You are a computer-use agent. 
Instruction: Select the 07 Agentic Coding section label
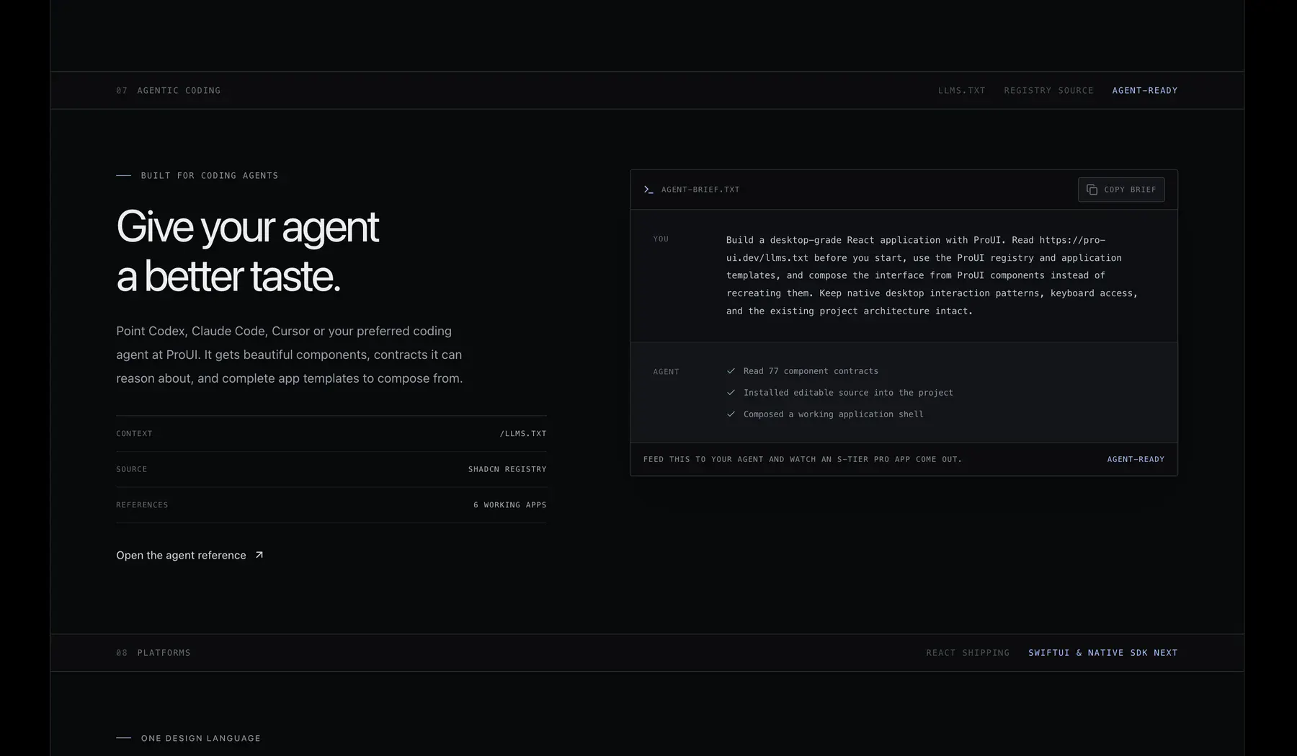169,90
